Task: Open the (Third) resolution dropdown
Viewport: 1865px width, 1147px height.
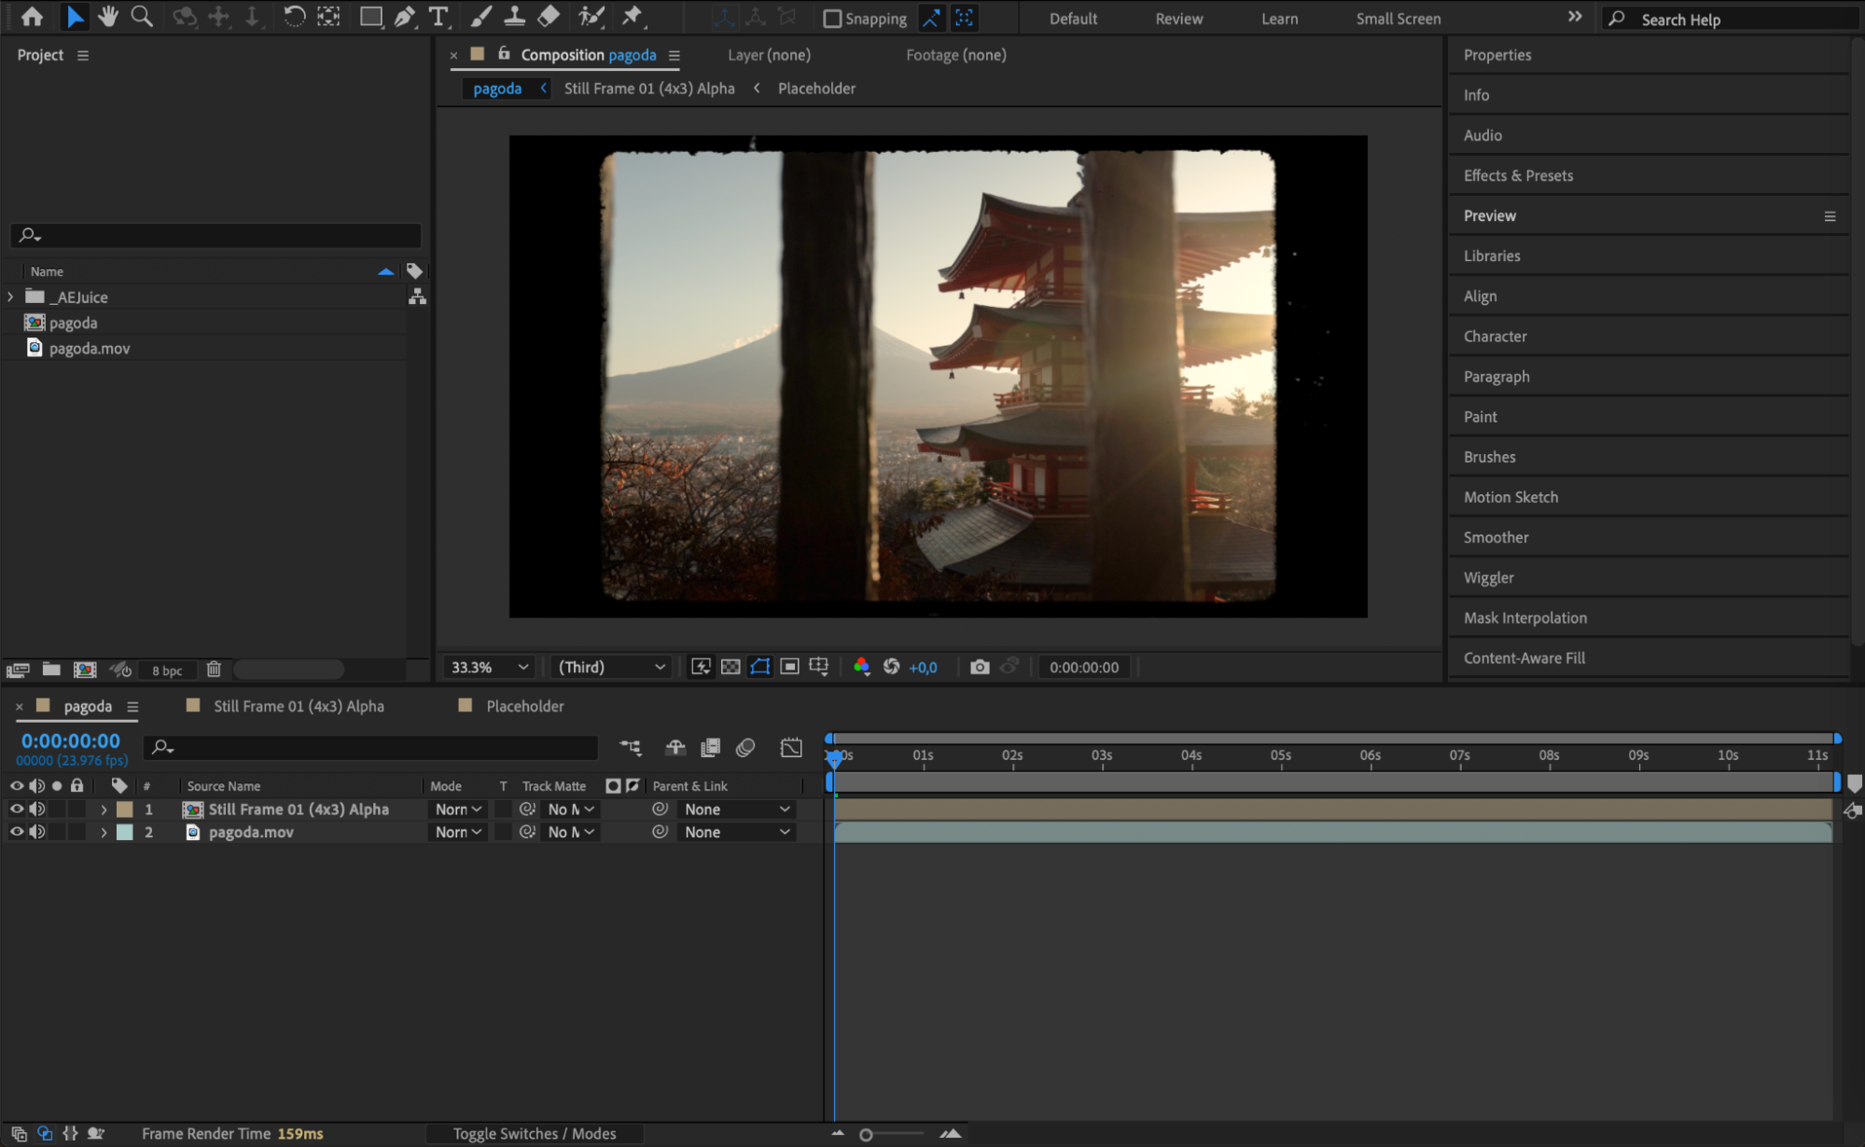Action: pyautogui.click(x=611, y=667)
